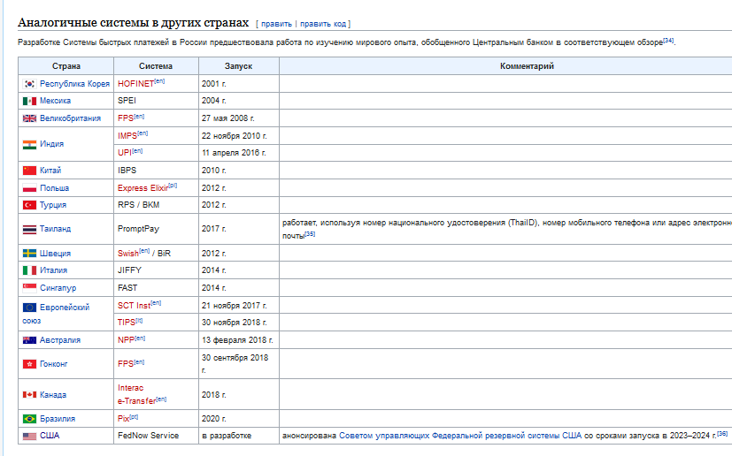This screenshot has height=456, width=732.
Task: Go to footnote reference 34
Action: (668, 40)
